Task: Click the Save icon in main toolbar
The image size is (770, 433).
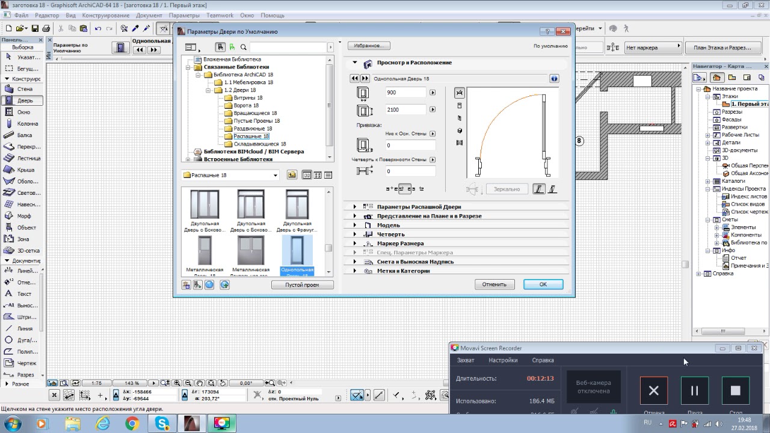Action: pos(35,28)
